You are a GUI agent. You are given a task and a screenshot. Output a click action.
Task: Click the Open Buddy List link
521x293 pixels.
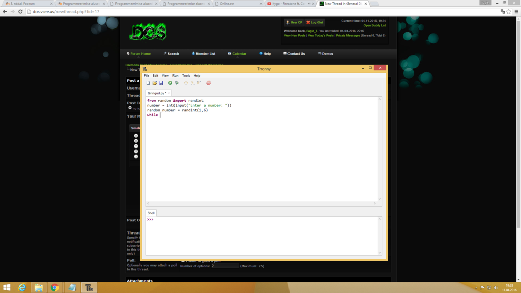[x=374, y=25]
